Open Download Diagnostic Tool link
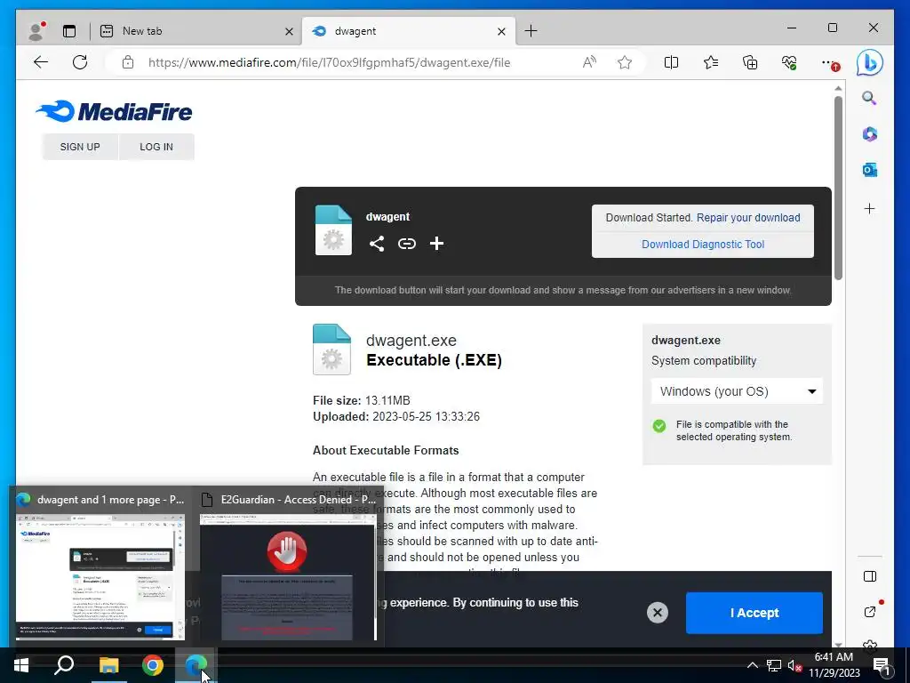910x683 pixels. click(702, 245)
